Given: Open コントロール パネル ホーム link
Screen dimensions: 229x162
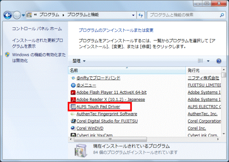Looking at the screenshot, I should (x=37, y=29).
